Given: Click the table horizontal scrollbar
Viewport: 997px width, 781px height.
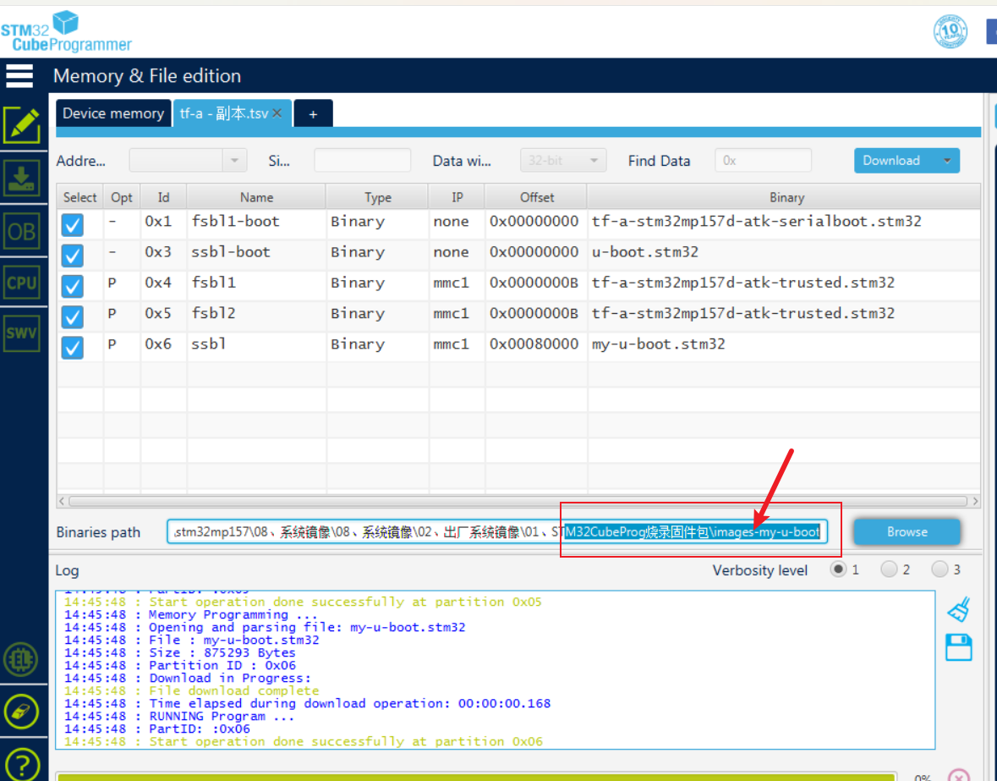Looking at the screenshot, I should click(x=518, y=501).
